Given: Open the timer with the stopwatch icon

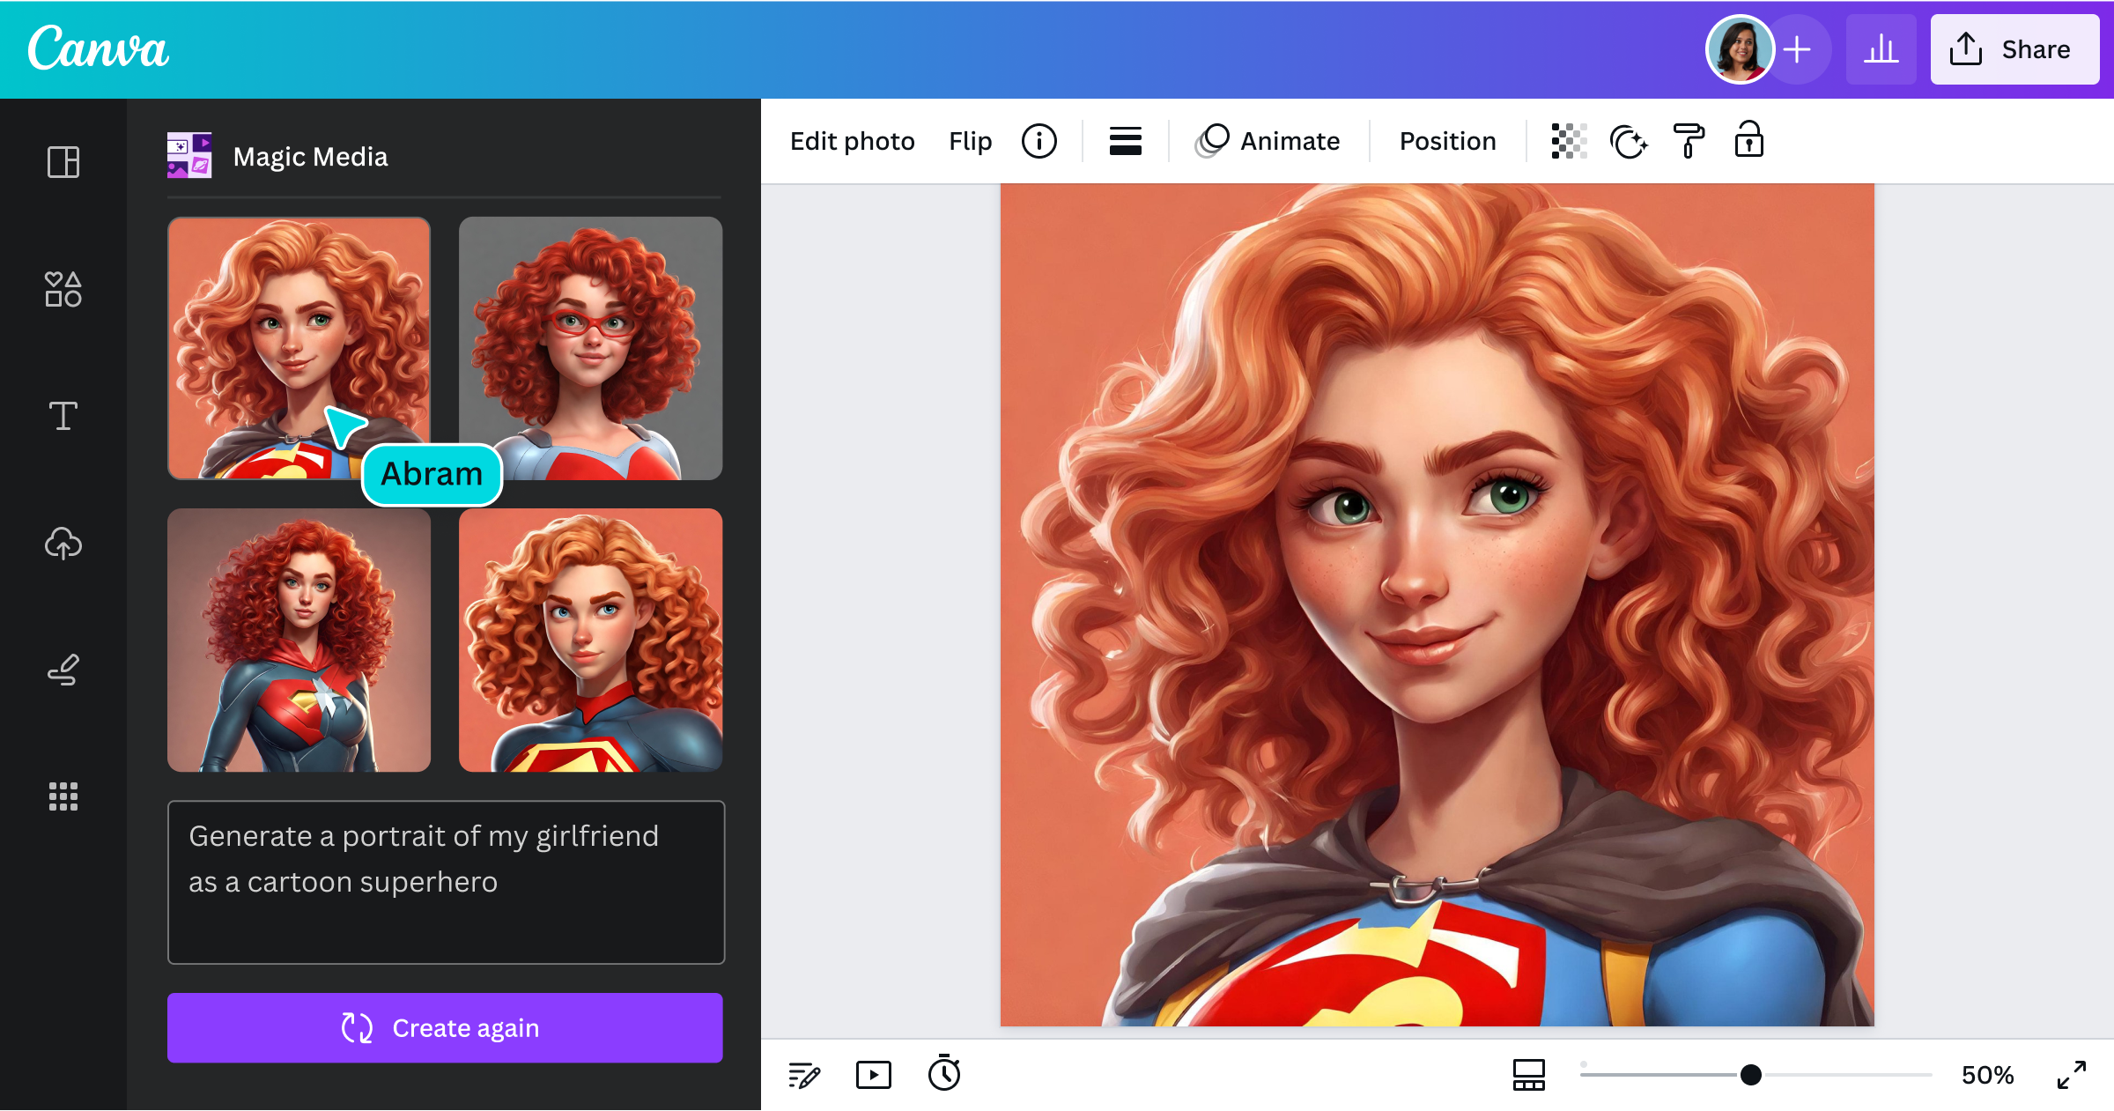Looking at the screenshot, I should 945,1074.
